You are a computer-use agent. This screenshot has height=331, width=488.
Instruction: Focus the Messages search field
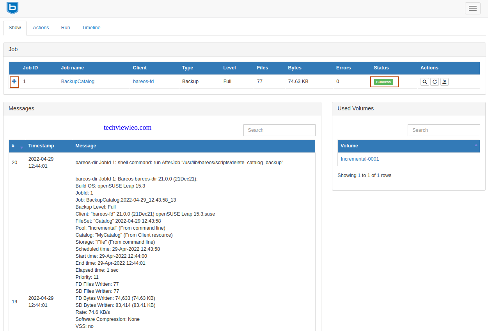point(279,130)
